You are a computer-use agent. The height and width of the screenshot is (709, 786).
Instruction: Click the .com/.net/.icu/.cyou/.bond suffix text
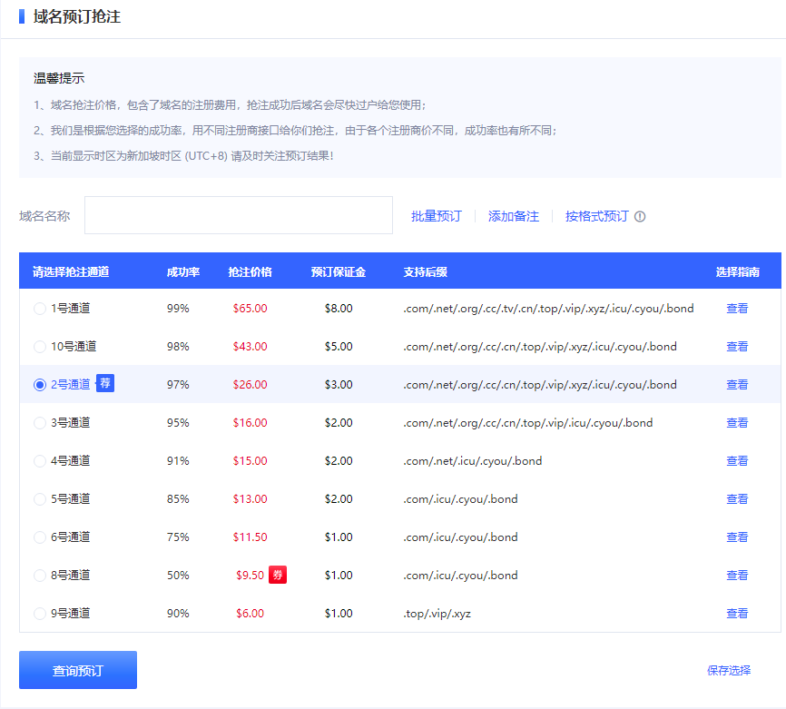click(x=472, y=461)
